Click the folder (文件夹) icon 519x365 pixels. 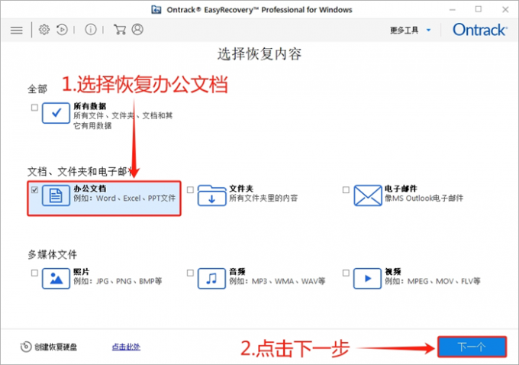pos(212,195)
